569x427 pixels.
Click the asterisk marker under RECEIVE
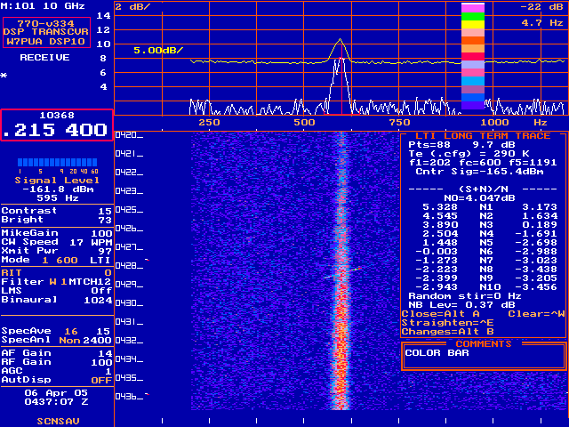(4, 76)
